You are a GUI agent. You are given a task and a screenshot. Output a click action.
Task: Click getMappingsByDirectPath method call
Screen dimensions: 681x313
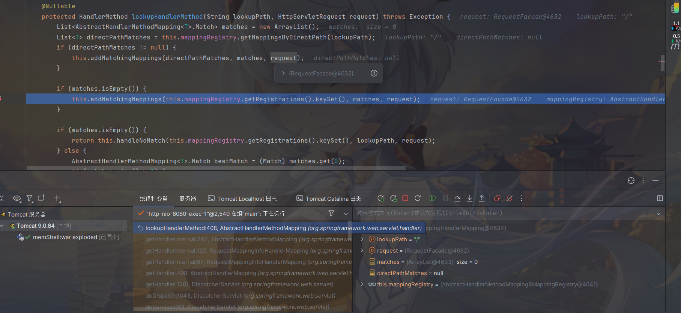(x=284, y=37)
